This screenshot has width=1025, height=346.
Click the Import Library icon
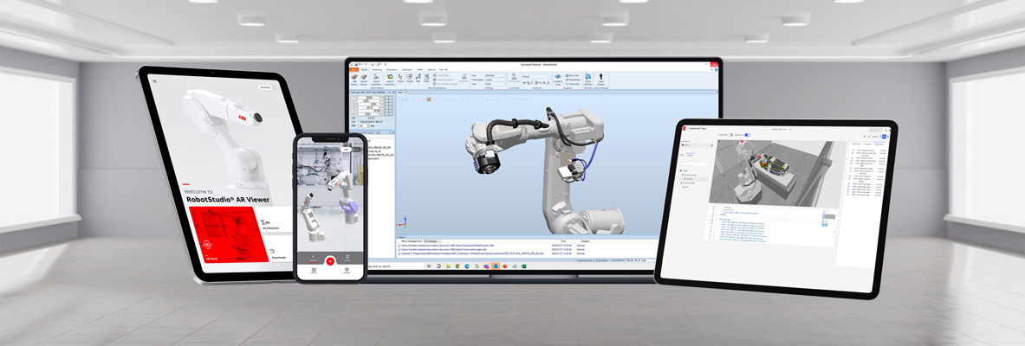[364, 80]
